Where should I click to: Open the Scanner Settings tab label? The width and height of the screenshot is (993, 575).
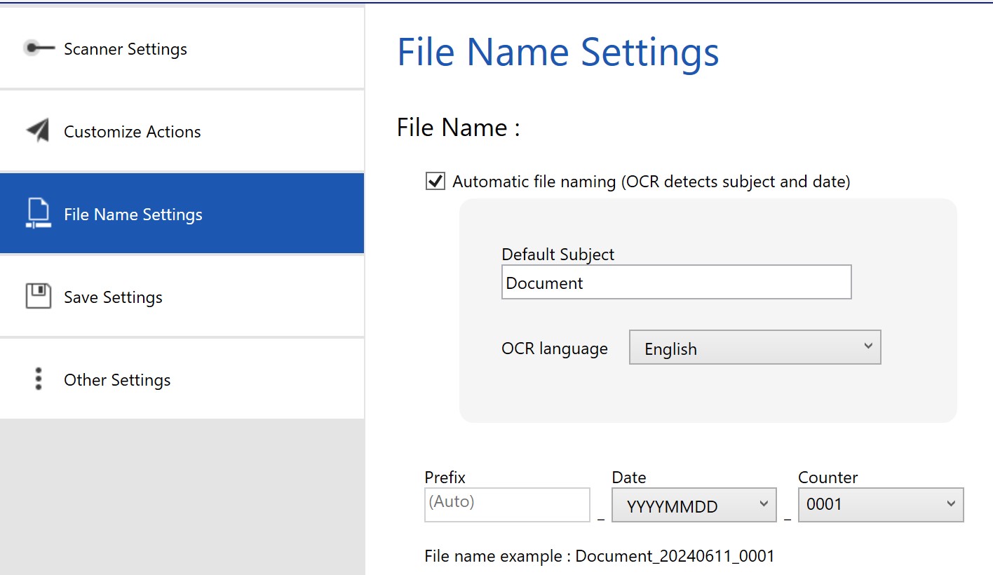point(126,49)
